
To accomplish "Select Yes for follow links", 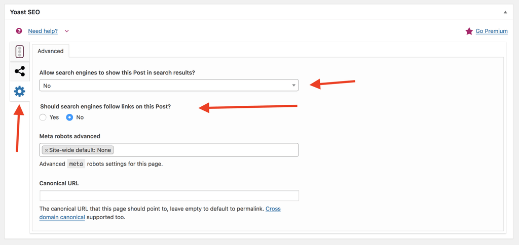I will [43, 117].
